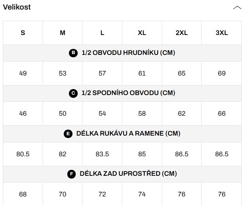Screen dimensions: 245x206
Task: Click the sleeve value 83.5 cell
Action: 102,154
